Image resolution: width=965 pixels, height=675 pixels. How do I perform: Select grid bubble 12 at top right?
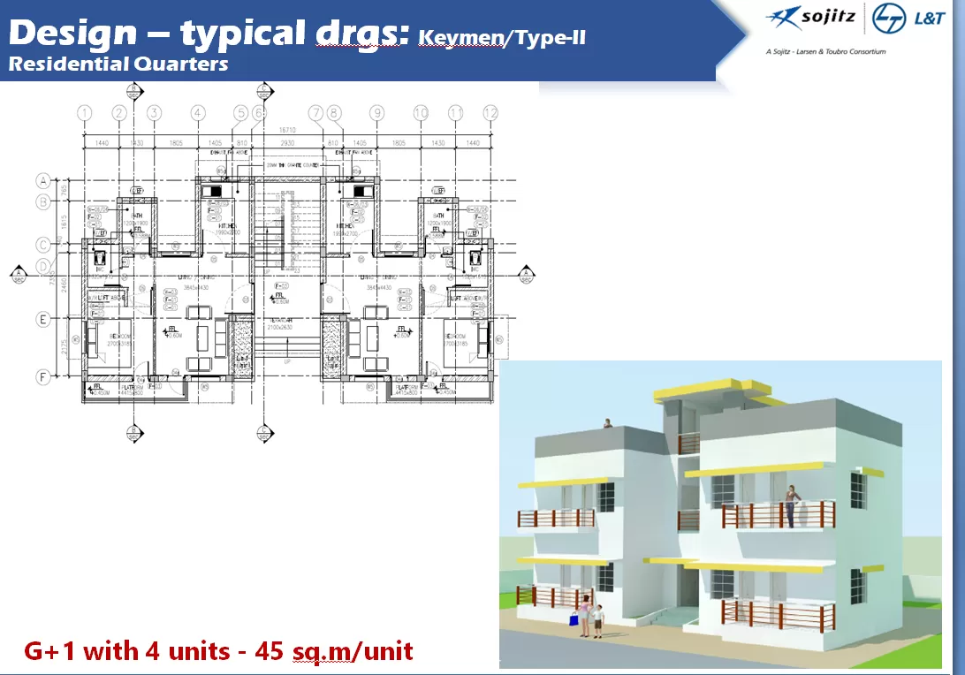click(x=490, y=111)
